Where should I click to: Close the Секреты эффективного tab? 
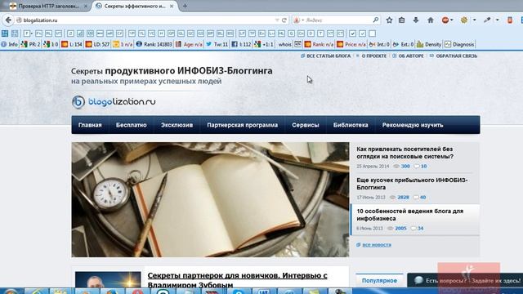[172, 6]
